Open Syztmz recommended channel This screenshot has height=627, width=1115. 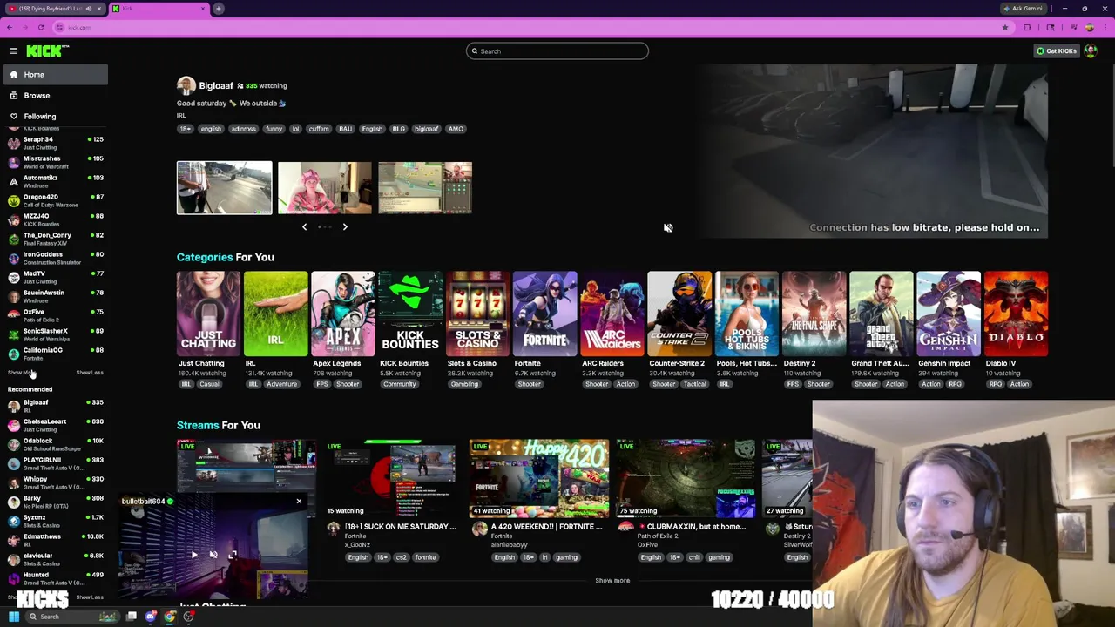[x=54, y=521]
